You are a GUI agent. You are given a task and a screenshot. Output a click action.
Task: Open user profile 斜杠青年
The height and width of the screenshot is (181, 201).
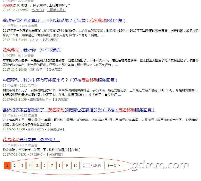[36, 70]
